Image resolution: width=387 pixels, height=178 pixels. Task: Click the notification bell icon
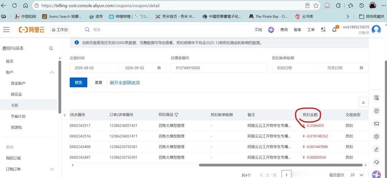(334, 30)
